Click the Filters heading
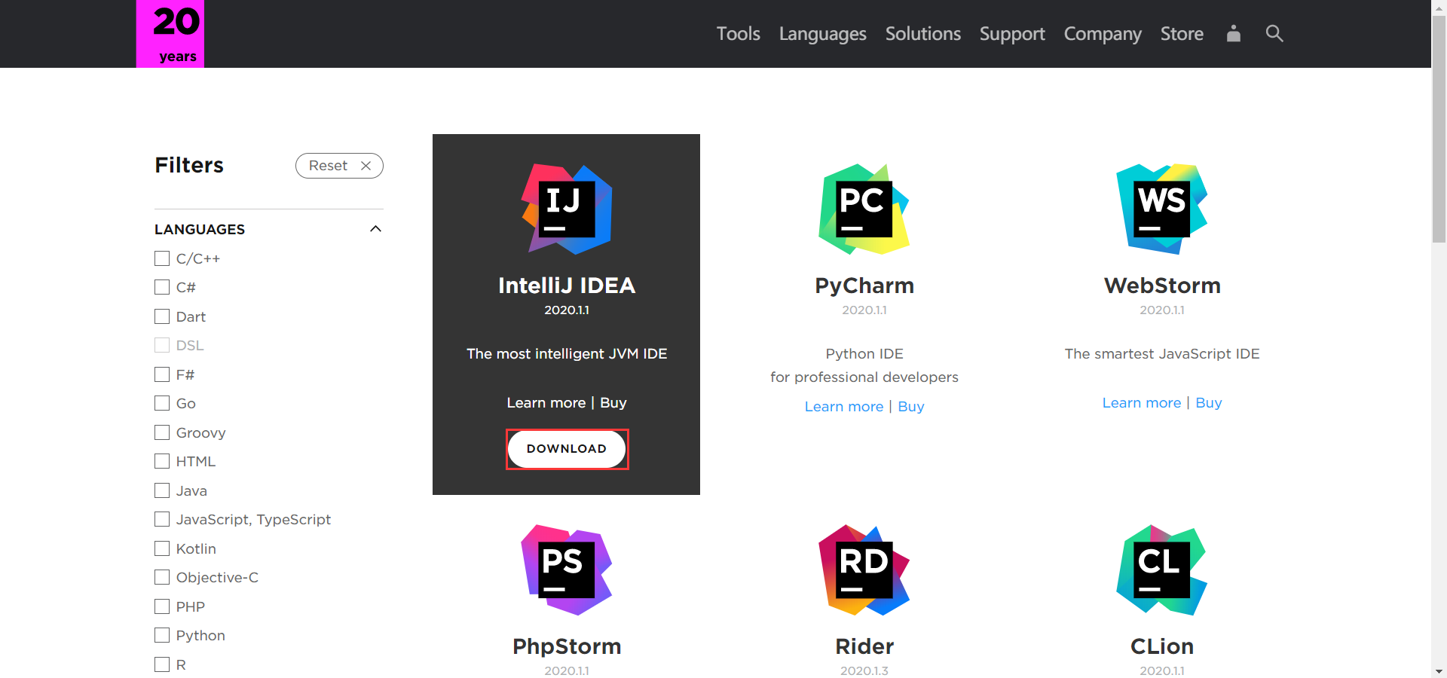The height and width of the screenshot is (678, 1447). [x=189, y=165]
